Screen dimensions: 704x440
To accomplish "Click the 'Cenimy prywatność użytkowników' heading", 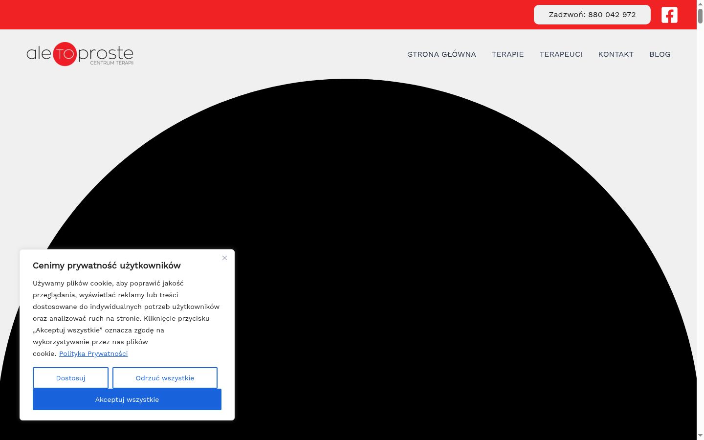I will click(x=107, y=265).
